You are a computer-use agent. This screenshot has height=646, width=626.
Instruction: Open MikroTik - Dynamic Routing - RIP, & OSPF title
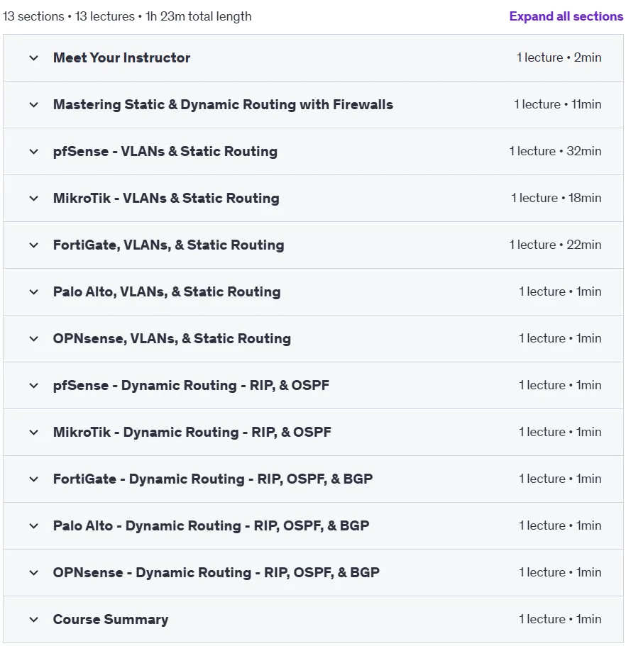(192, 432)
